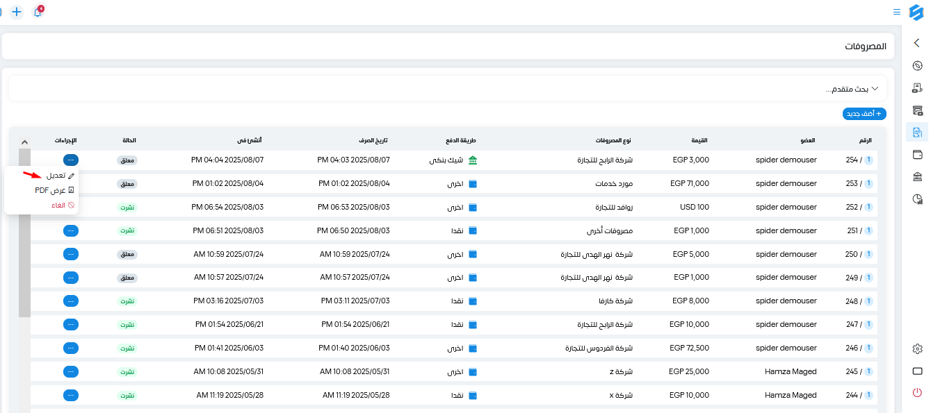Image resolution: width=931 pixels, height=413 pixels.
Task: Click the scroll-up arrow of the table scrollbar
Action: [x=24, y=142]
